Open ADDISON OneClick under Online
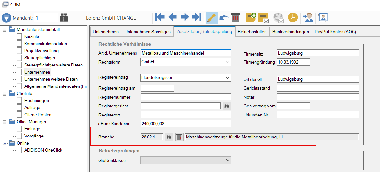The height and width of the screenshot is (172, 380). tap(43, 150)
